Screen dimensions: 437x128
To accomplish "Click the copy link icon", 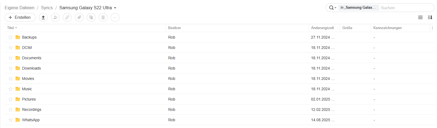I will coord(67,17).
